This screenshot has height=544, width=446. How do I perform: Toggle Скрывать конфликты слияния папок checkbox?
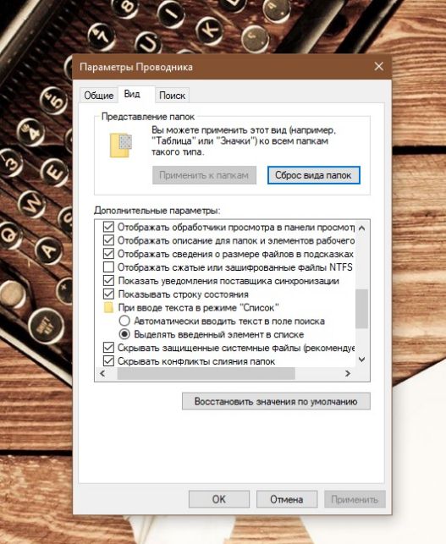pos(108,361)
